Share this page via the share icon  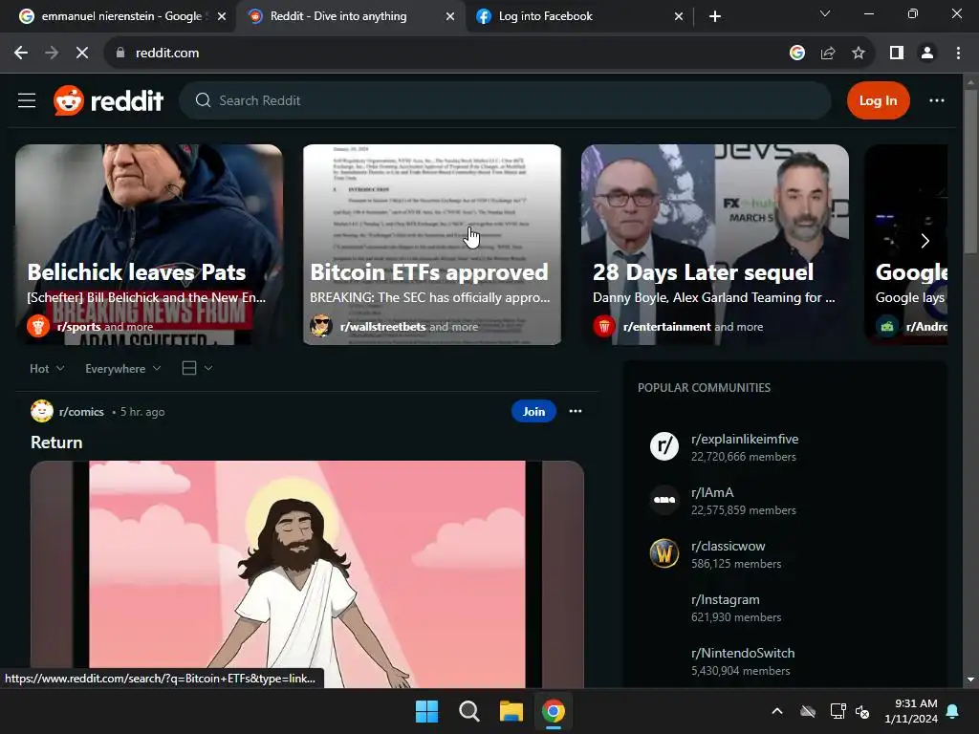(828, 54)
